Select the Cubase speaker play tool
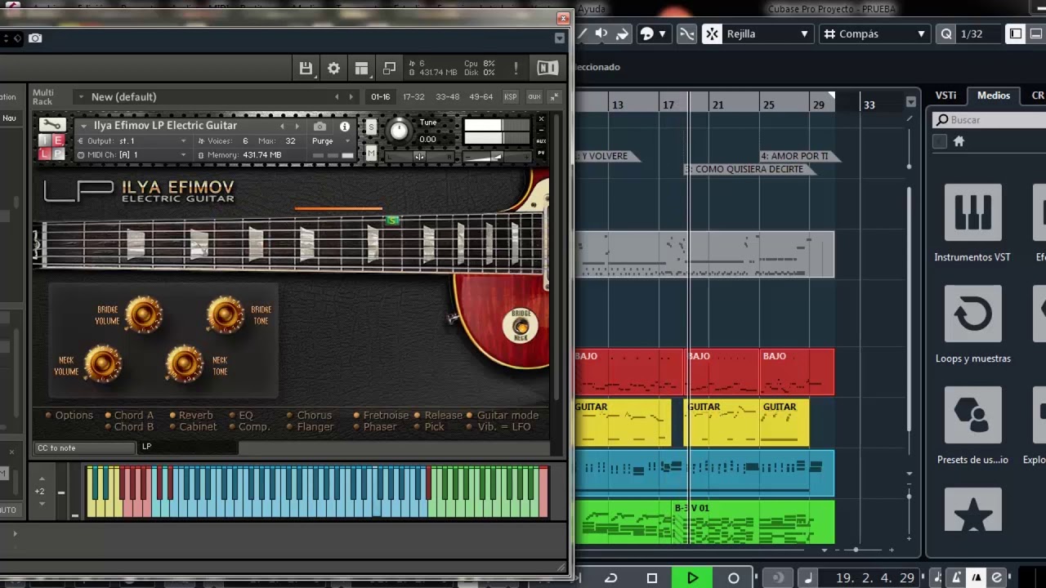The width and height of the screenshot is (1046, 588). [x=601, y=33]
